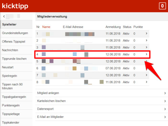Image resolution: width=168 pixels, height=126 pixels.
Task: Open Spielregeln in the sidebar
Action: (x=17, y=76)
